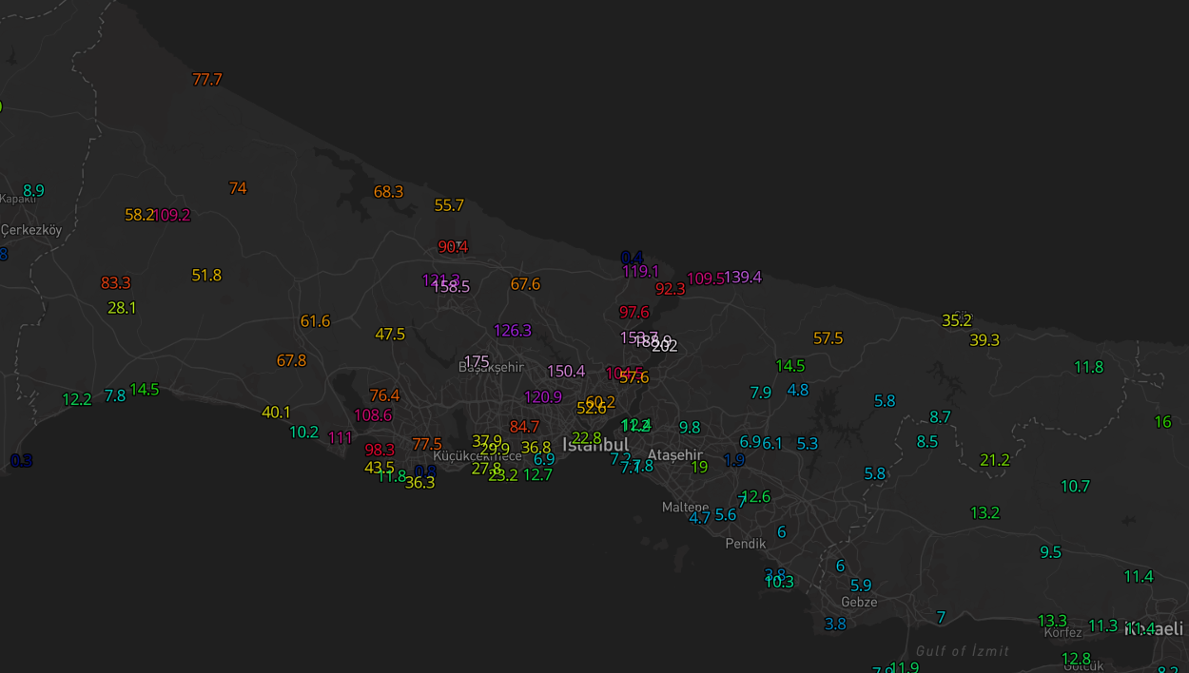The width and height of the screenshot is (1189, 673).
Task: Click the 12.2 value on the coast
Action: coord(77,399)
